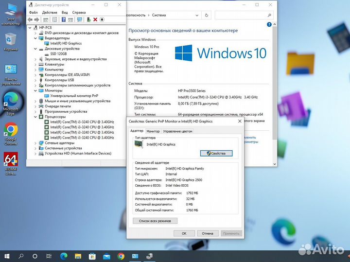Expand DVD-дисководы и дисководы компакт-дисков
The height and width of the screenshot is (262, 350).
click(x=35, y=33)
